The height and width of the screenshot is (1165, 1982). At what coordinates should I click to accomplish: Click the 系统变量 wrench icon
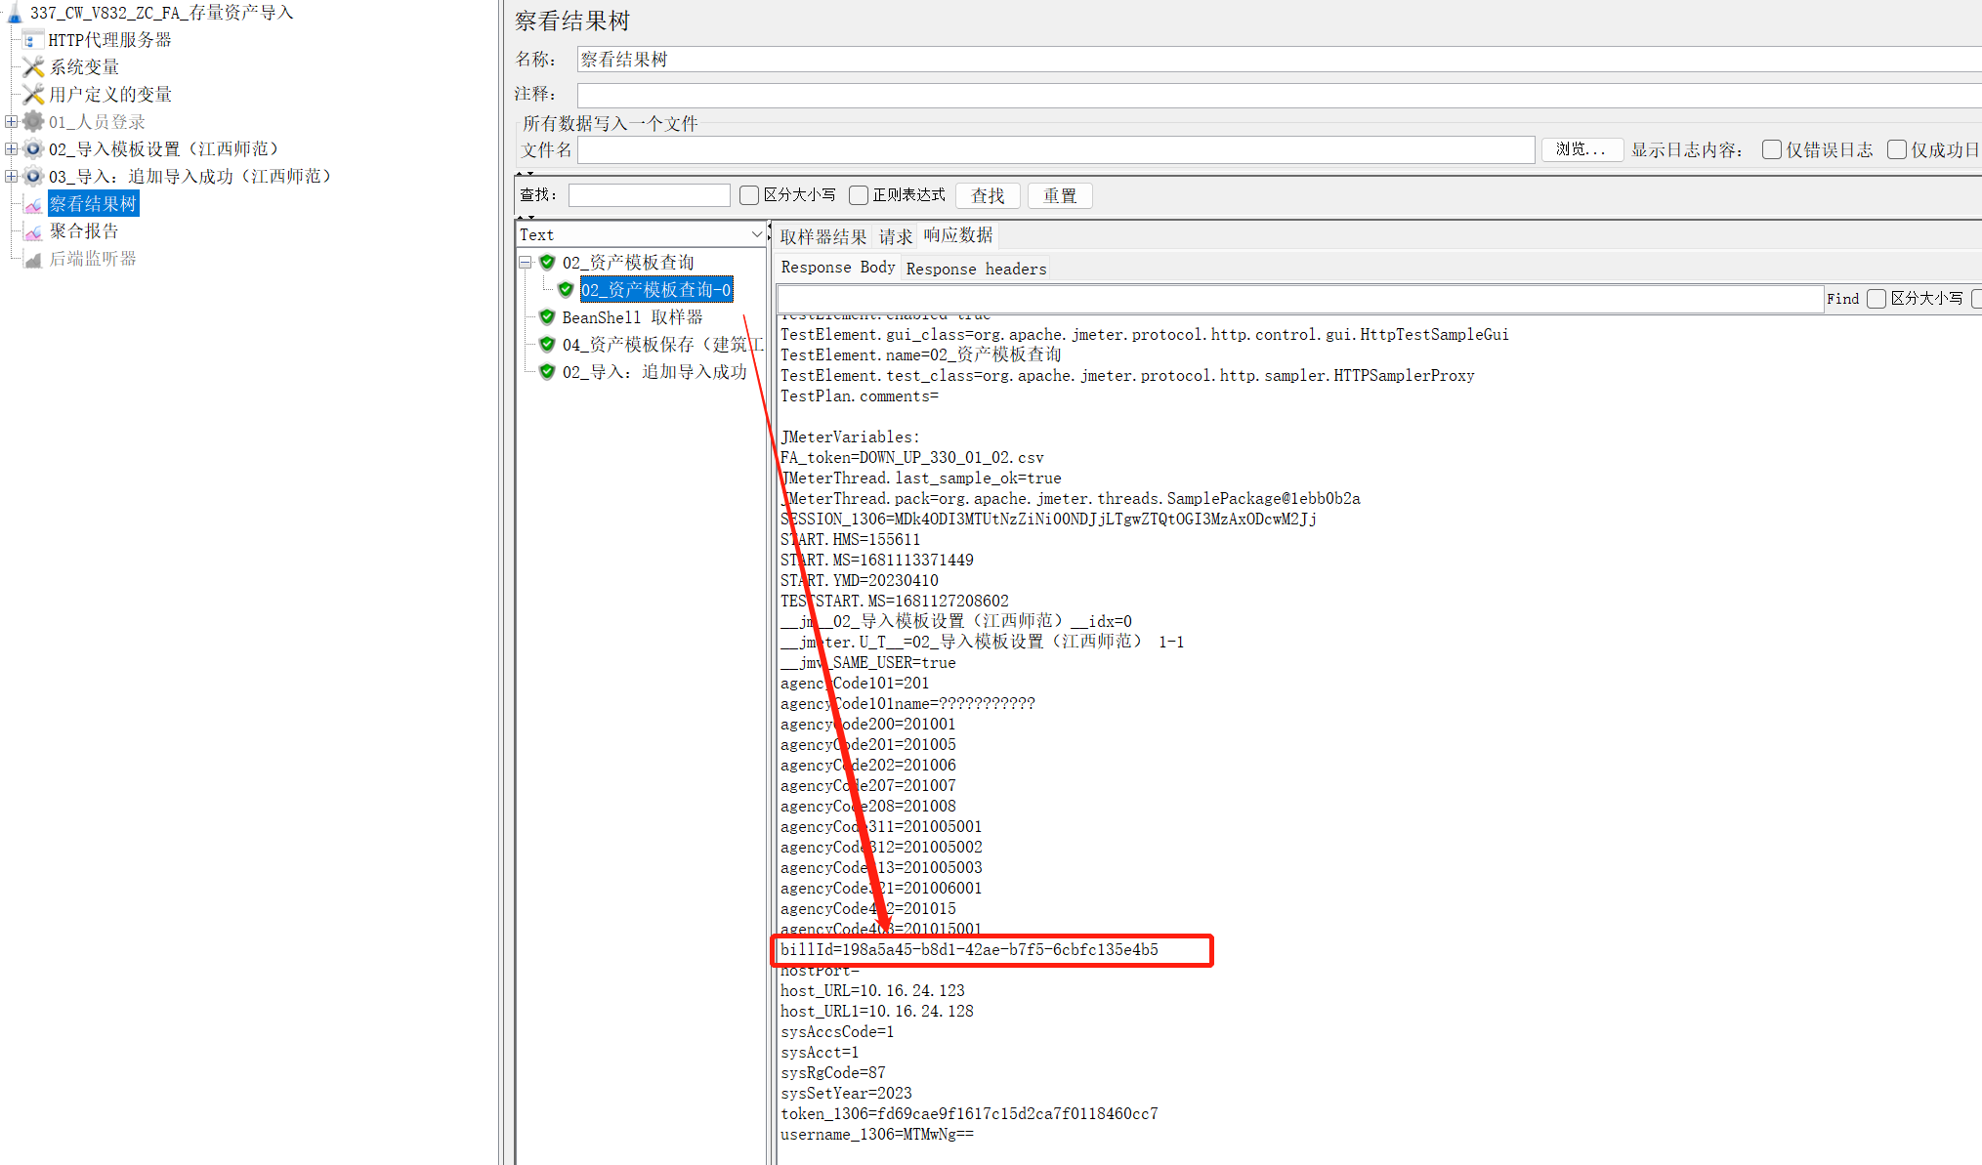33,67
